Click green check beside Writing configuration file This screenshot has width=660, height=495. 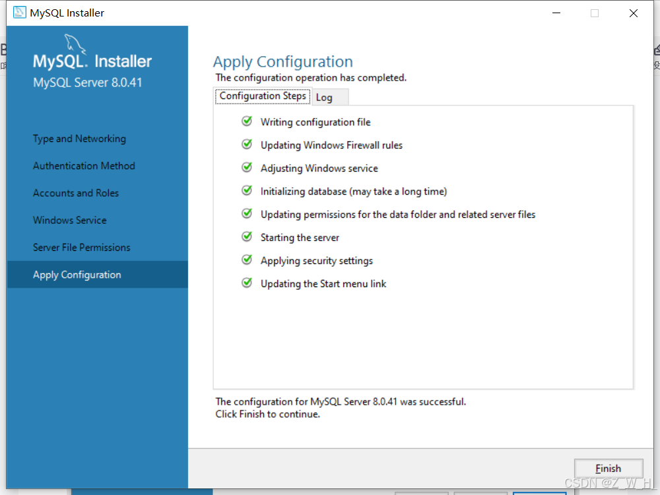[x=247, y=121]
